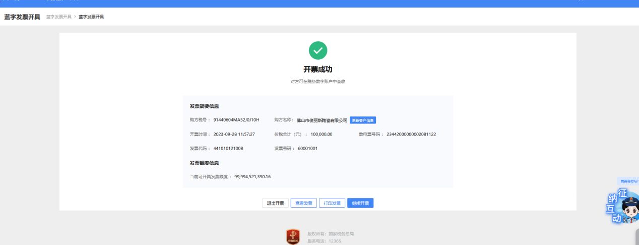Screen dimensions: 639x245
Task: Click buyer name 佛山市俊丽斯陶瓷有限公司
Action: point(322,120)
